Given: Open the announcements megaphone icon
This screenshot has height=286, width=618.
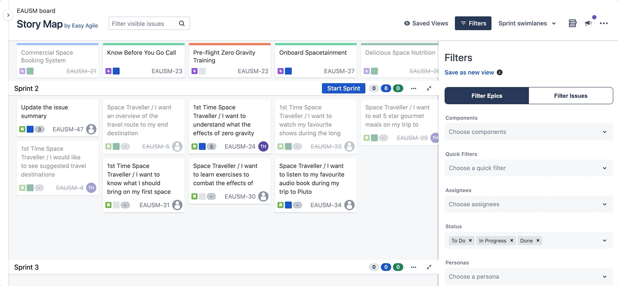Looking at the screenshot, I should tap(588, 23).
